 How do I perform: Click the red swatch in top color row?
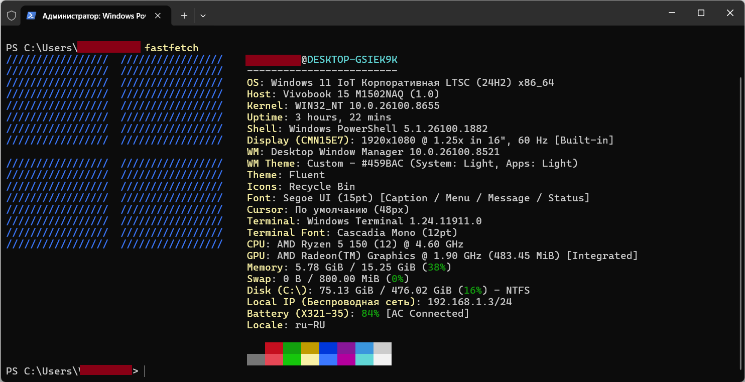274,348
